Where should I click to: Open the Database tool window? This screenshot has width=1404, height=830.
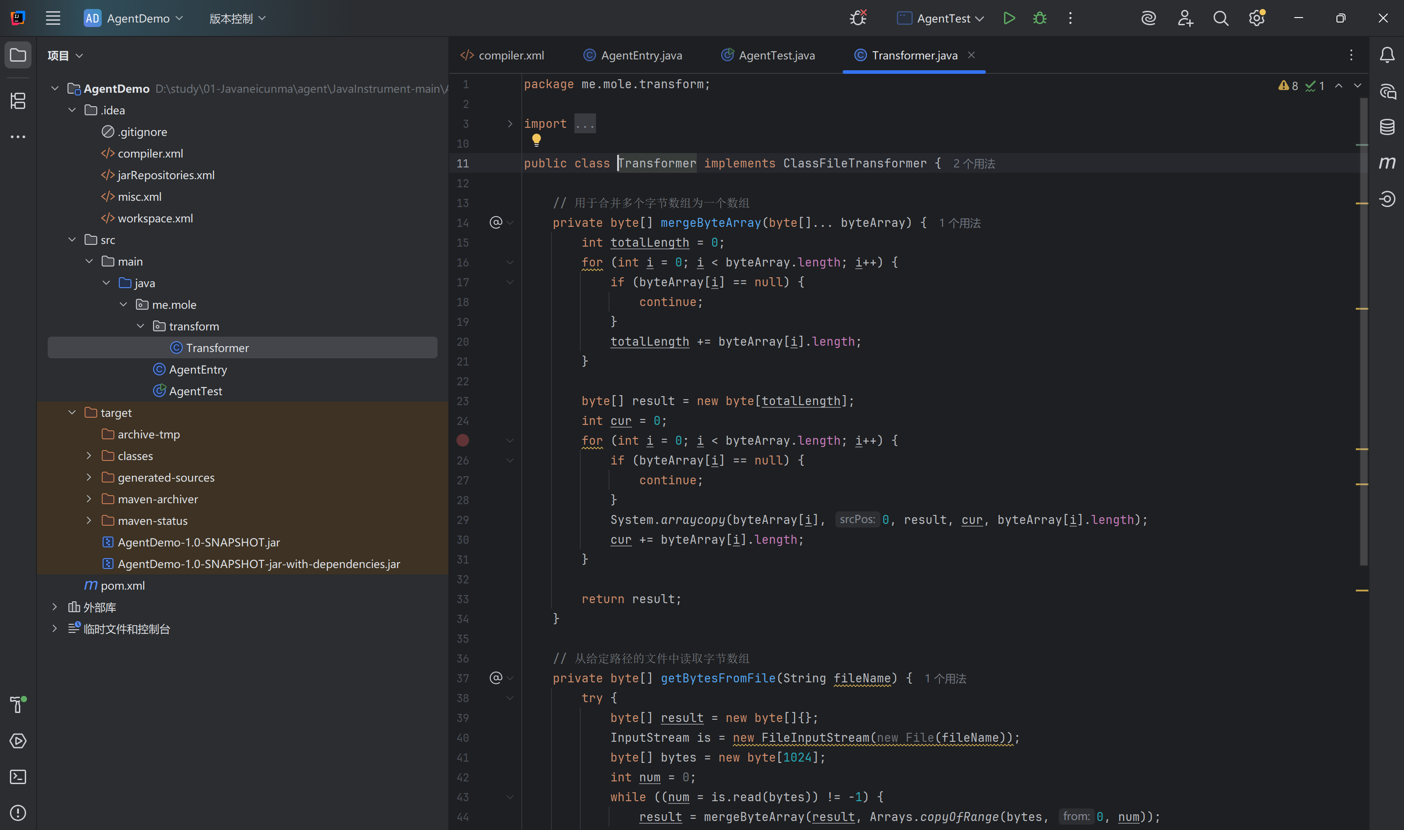point(1386,127)
